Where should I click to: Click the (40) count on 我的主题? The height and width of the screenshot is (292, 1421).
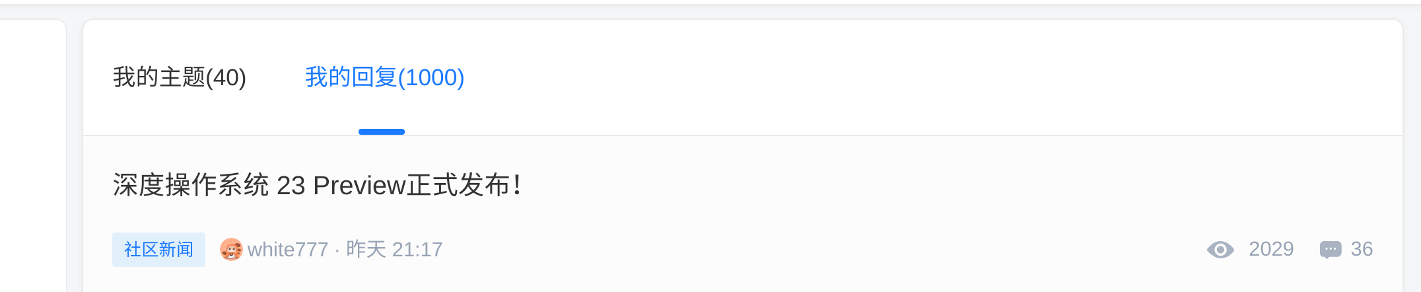pos(226,78)
